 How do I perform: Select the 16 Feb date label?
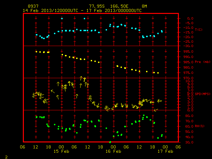pos(113,151)
